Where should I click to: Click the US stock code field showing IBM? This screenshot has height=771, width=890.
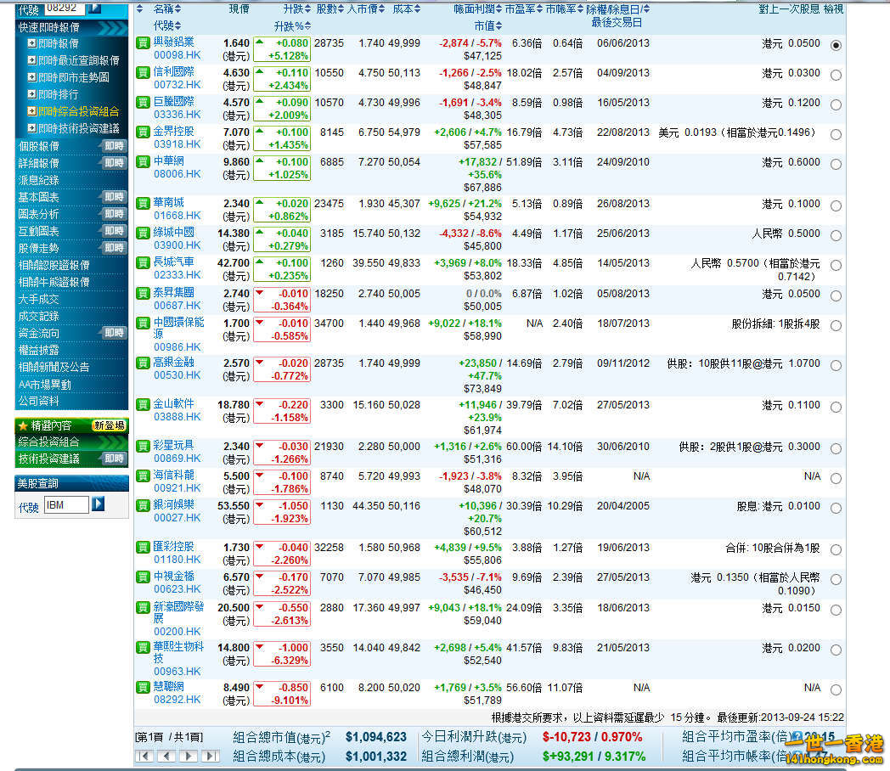pyautogui.click(x=66, y=505)
